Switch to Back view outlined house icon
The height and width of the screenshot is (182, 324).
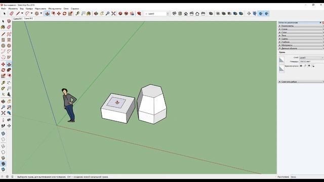click(197, 14)
